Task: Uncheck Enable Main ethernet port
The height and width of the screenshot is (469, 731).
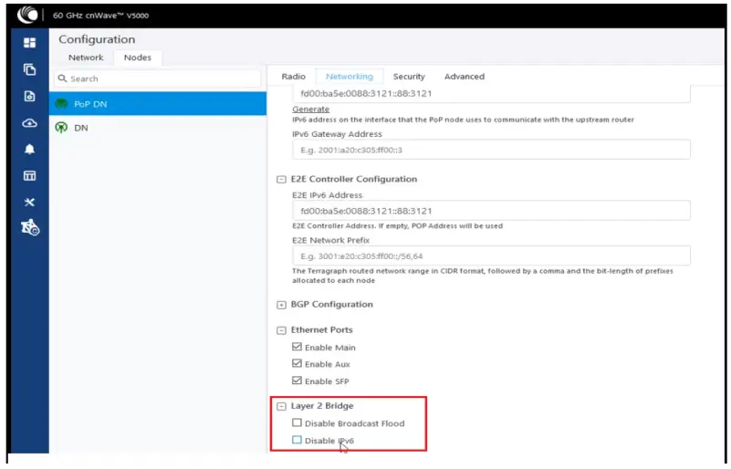Action: tap(297, 348)
